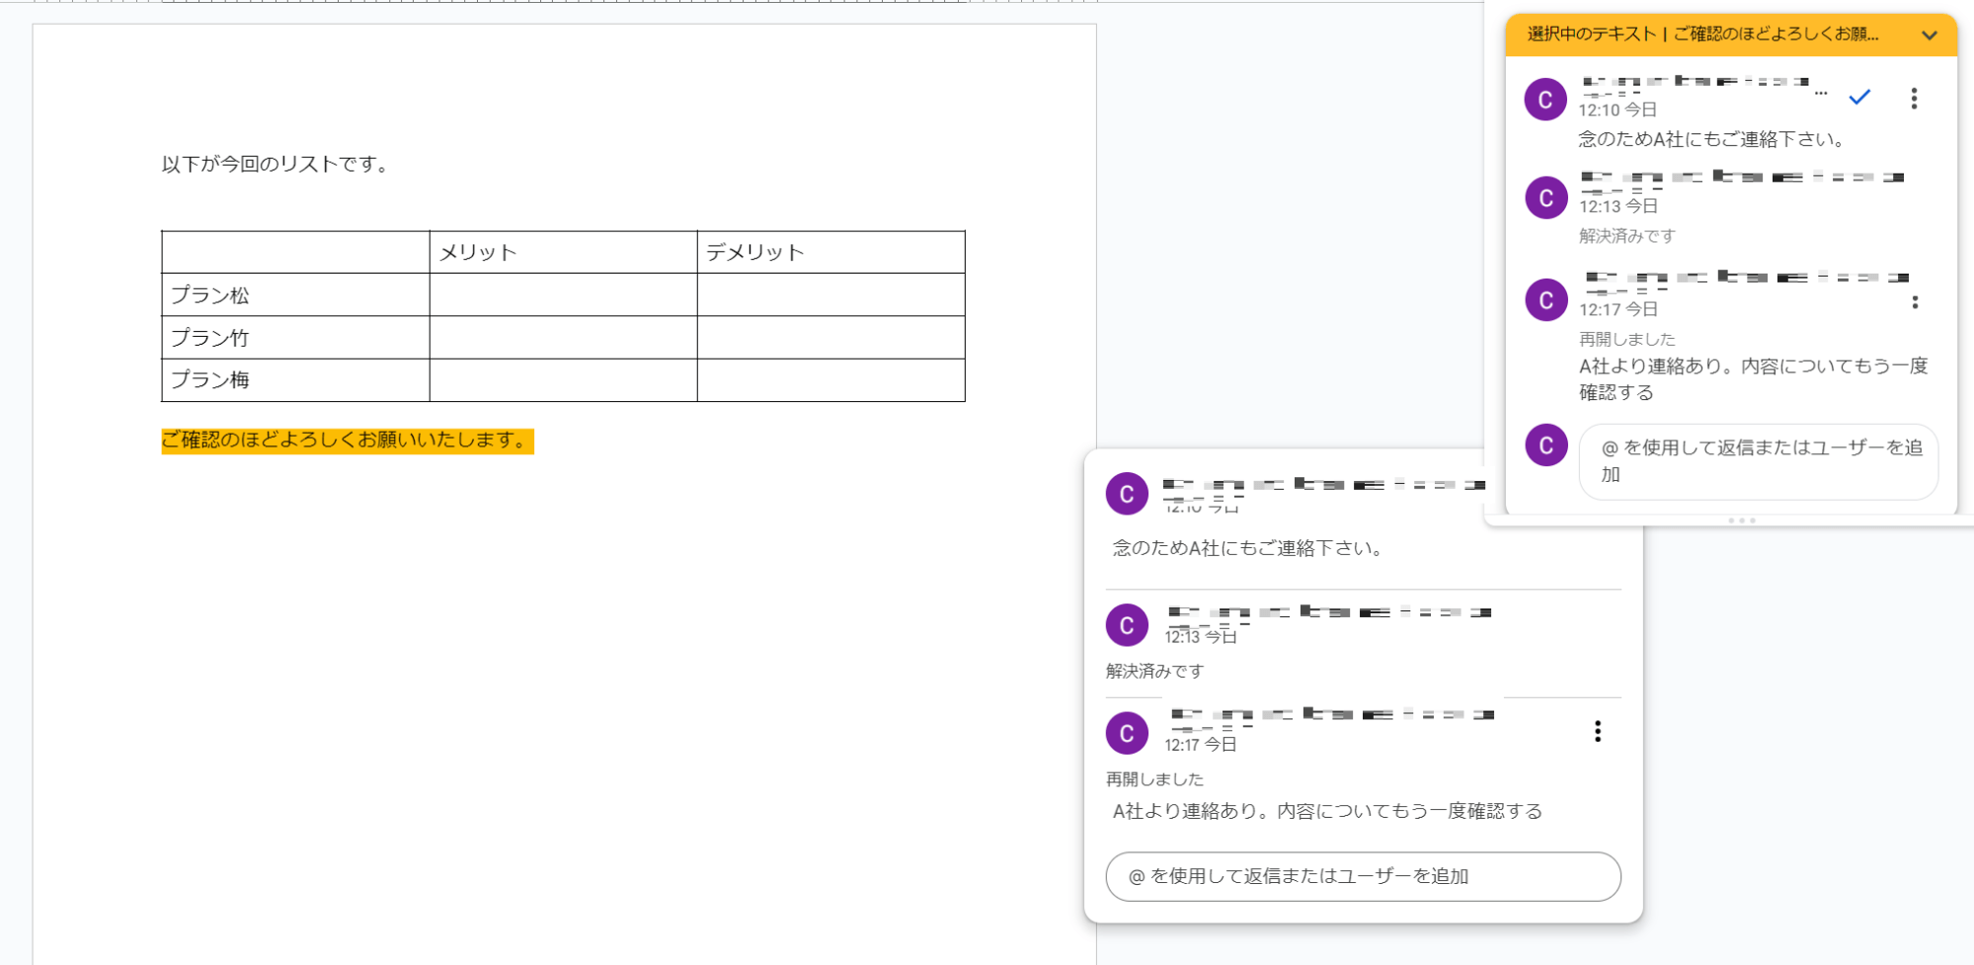This screenshot has width=1974, height=965.
Task: Collapse the comment panel using header chevron
Action: pyautogui.click(x=1929, y=36)
